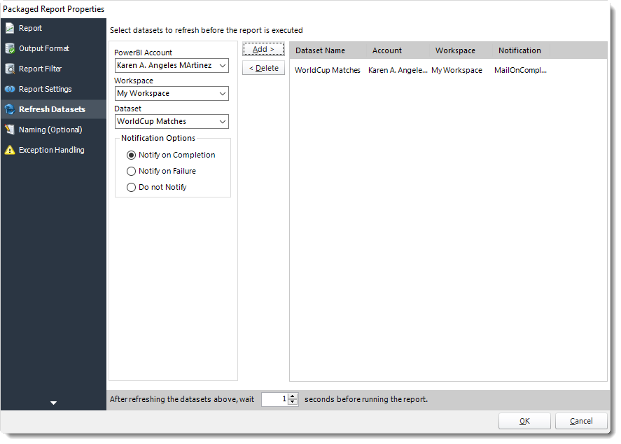Image resolution: width=621 pixels, height=444 pixels.
Task: Click the Add > button
Action: point(263,49)
